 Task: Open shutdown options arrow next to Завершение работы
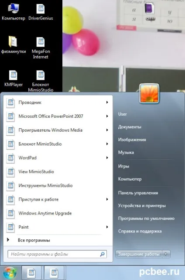[x=166, y=254]
